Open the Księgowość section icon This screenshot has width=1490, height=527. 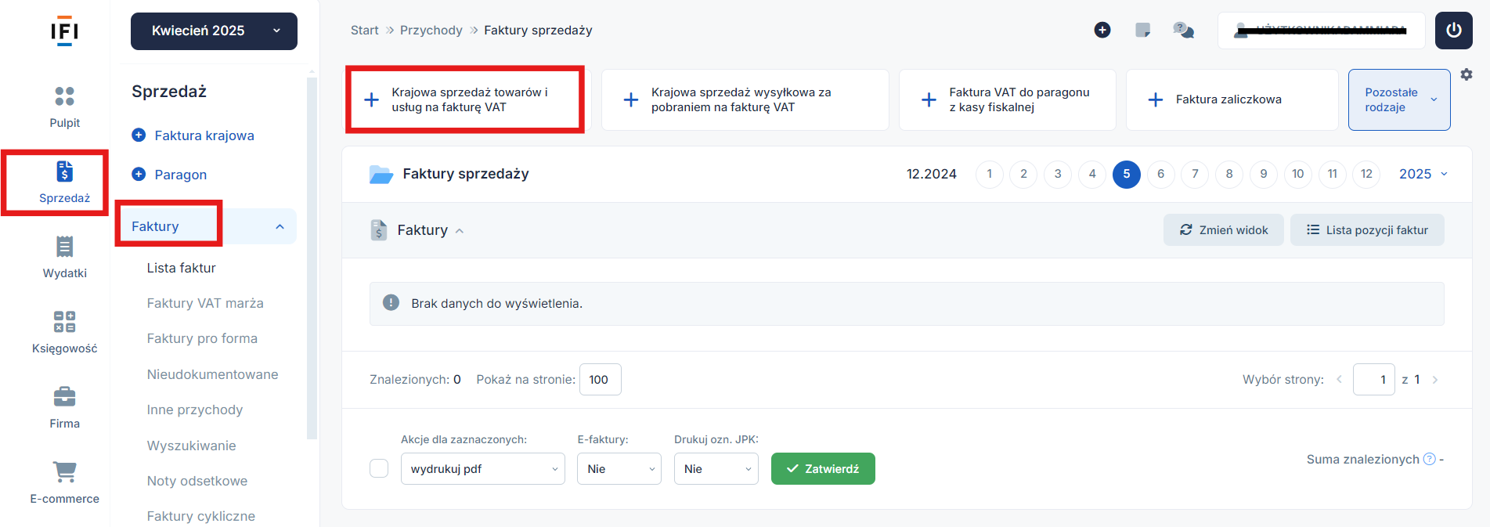tap(64, 322)
